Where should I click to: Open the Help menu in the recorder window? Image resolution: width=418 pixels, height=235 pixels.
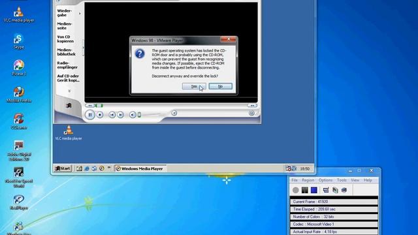[x=368, y=180]
